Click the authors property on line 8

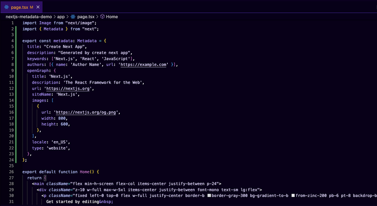point(36,64)
